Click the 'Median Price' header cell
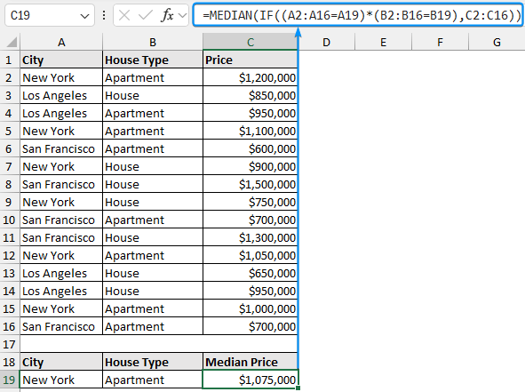This screenshot has width=525, height=392. [251, 362]
